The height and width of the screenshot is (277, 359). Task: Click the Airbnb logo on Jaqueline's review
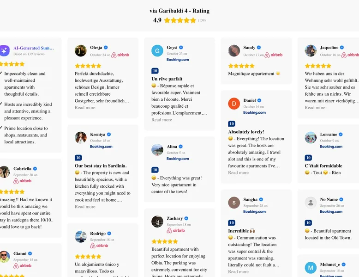[x=350, y=55]
